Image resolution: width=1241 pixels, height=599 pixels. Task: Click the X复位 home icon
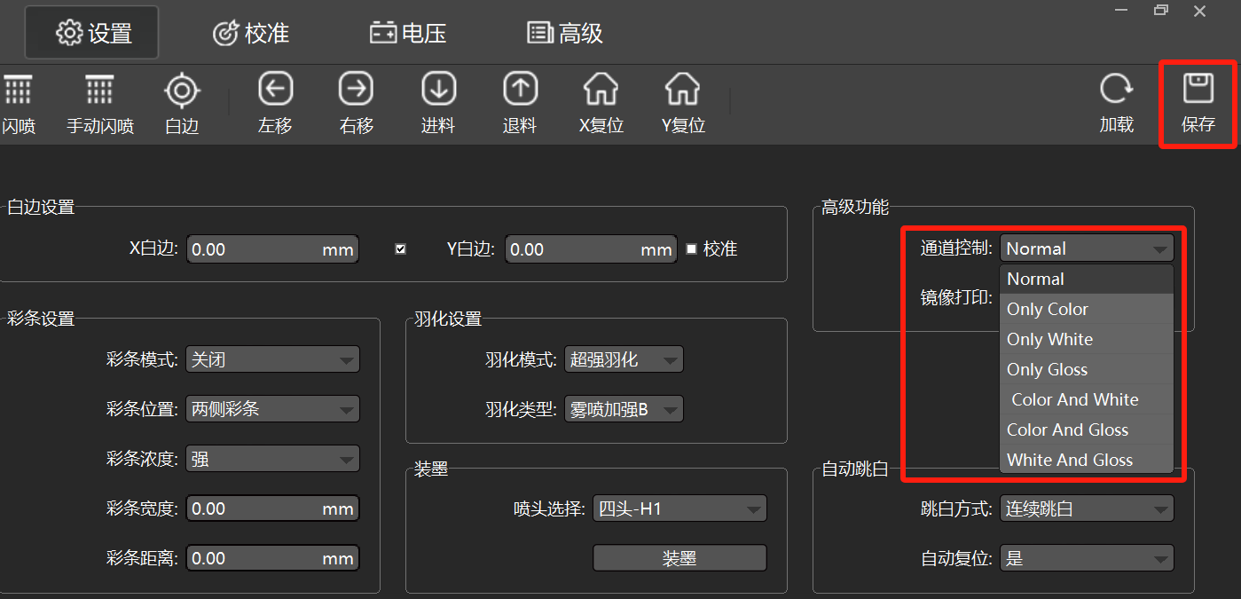point(601,90)
